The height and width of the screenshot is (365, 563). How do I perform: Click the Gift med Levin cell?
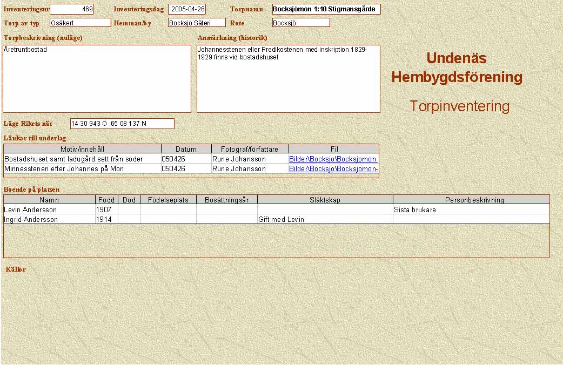coord(325,219)
